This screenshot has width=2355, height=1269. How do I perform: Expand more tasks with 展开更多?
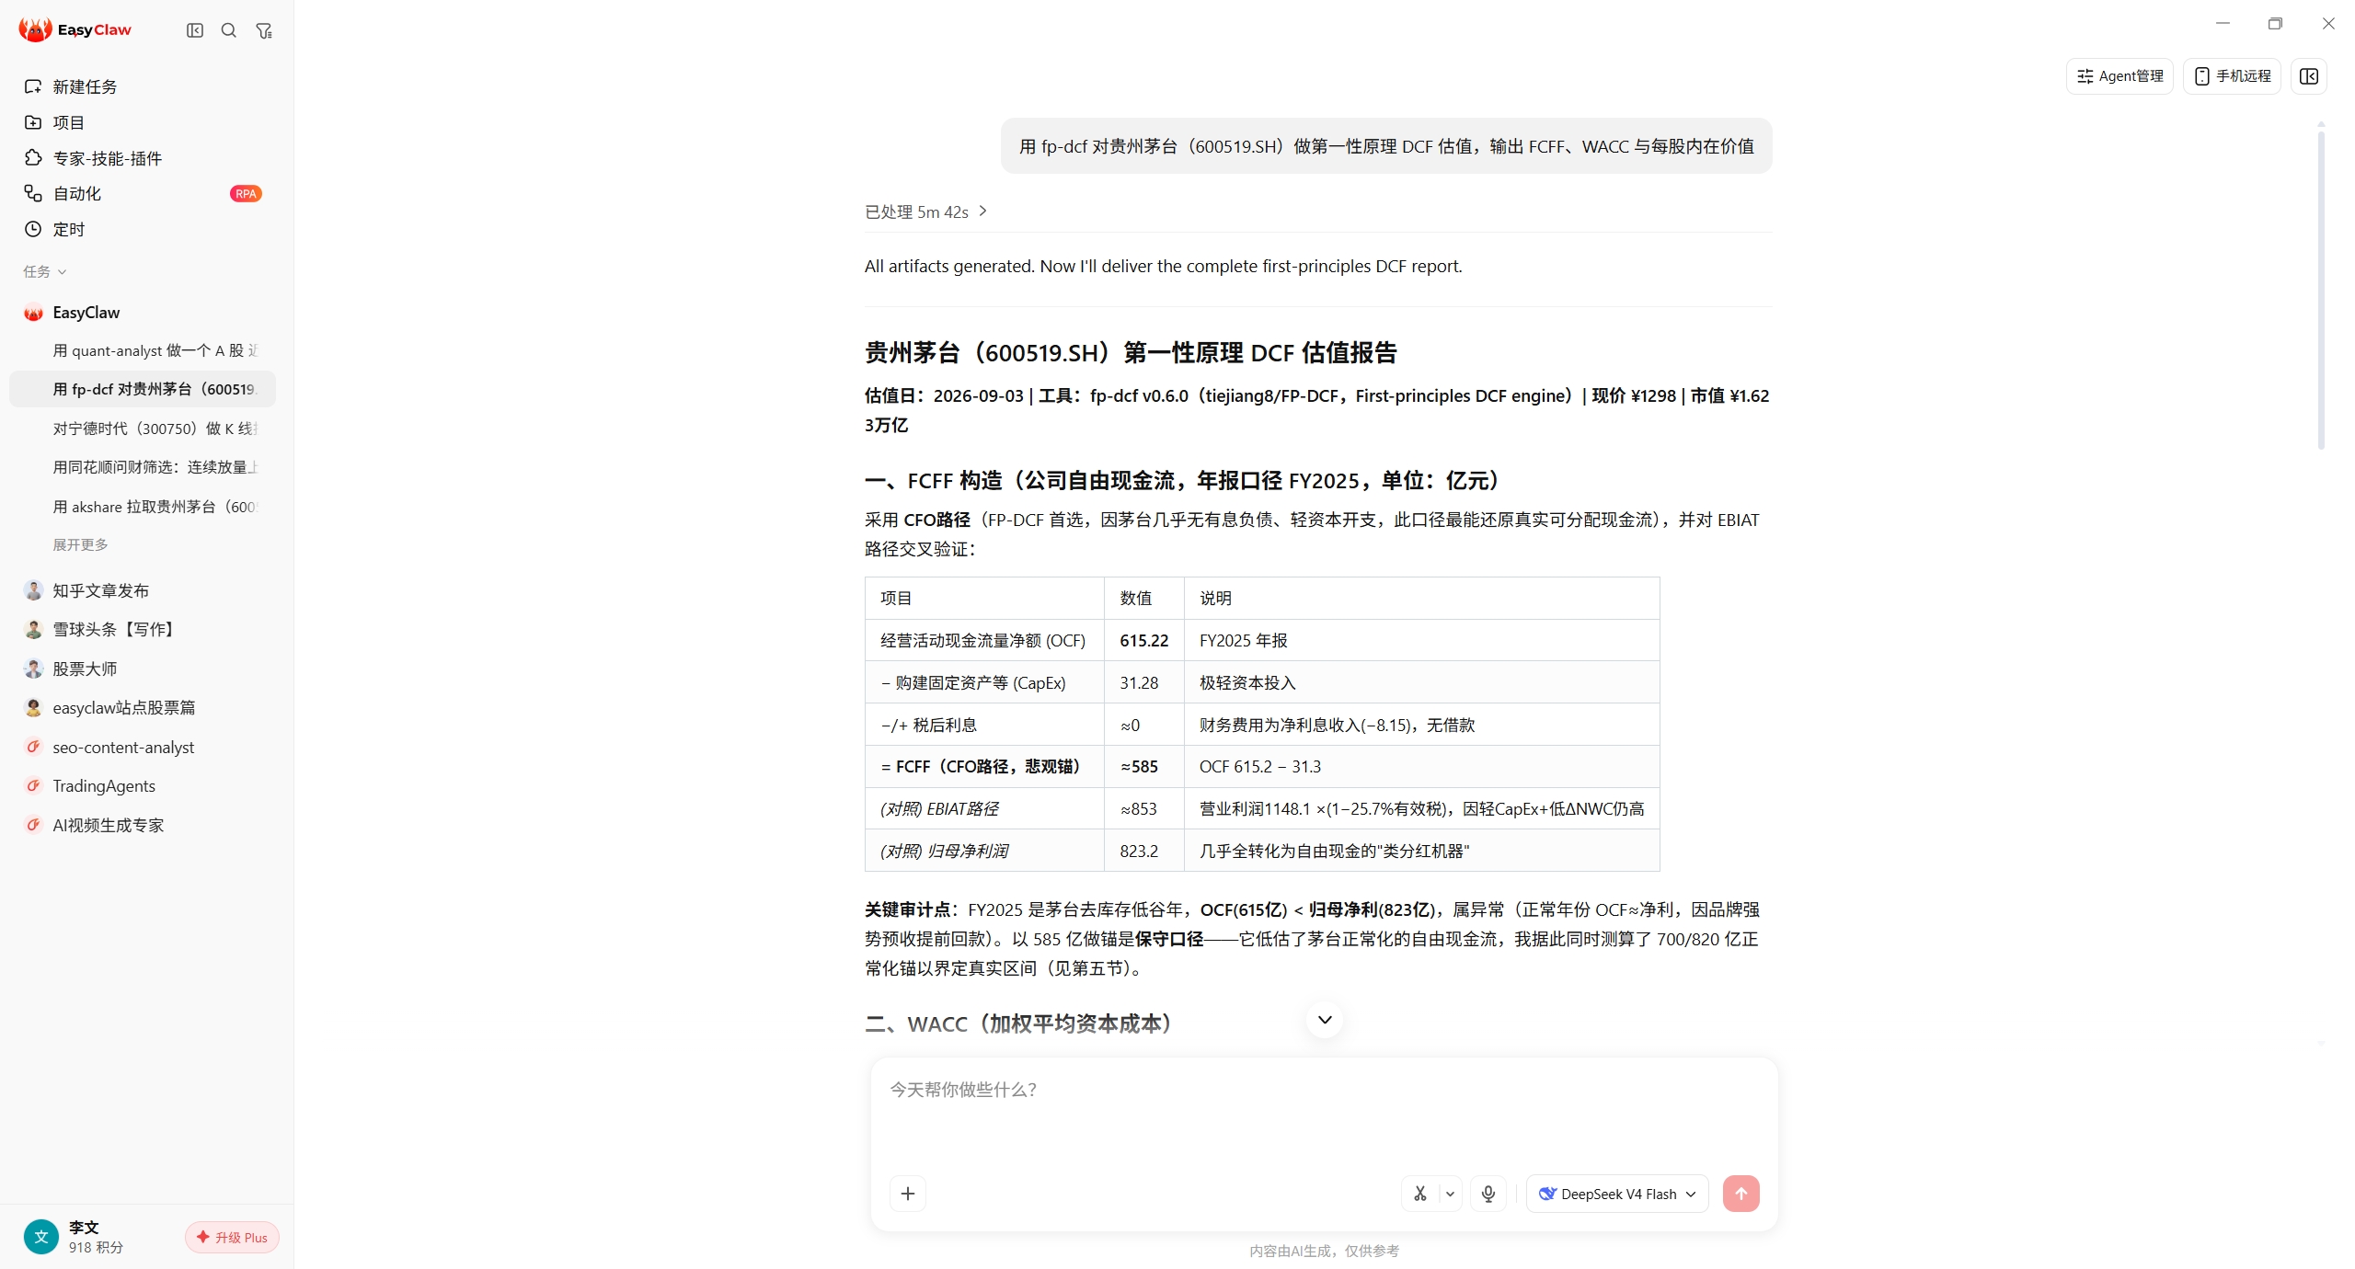pyautogui.click(x=80, y=544)
